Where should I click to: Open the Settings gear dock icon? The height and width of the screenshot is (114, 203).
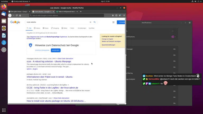pyautogui.click(x=4, y=50)
